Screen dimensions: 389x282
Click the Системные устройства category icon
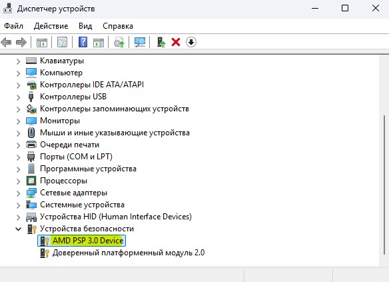tap(31, 205)
